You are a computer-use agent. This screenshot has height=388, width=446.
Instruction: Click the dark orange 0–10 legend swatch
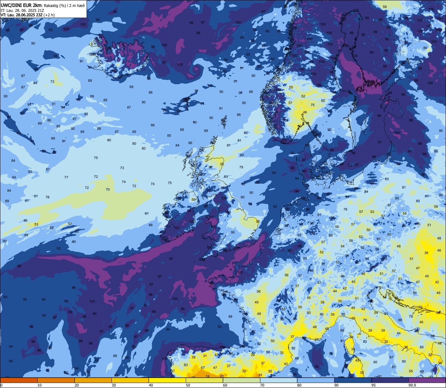coord(19,380)
